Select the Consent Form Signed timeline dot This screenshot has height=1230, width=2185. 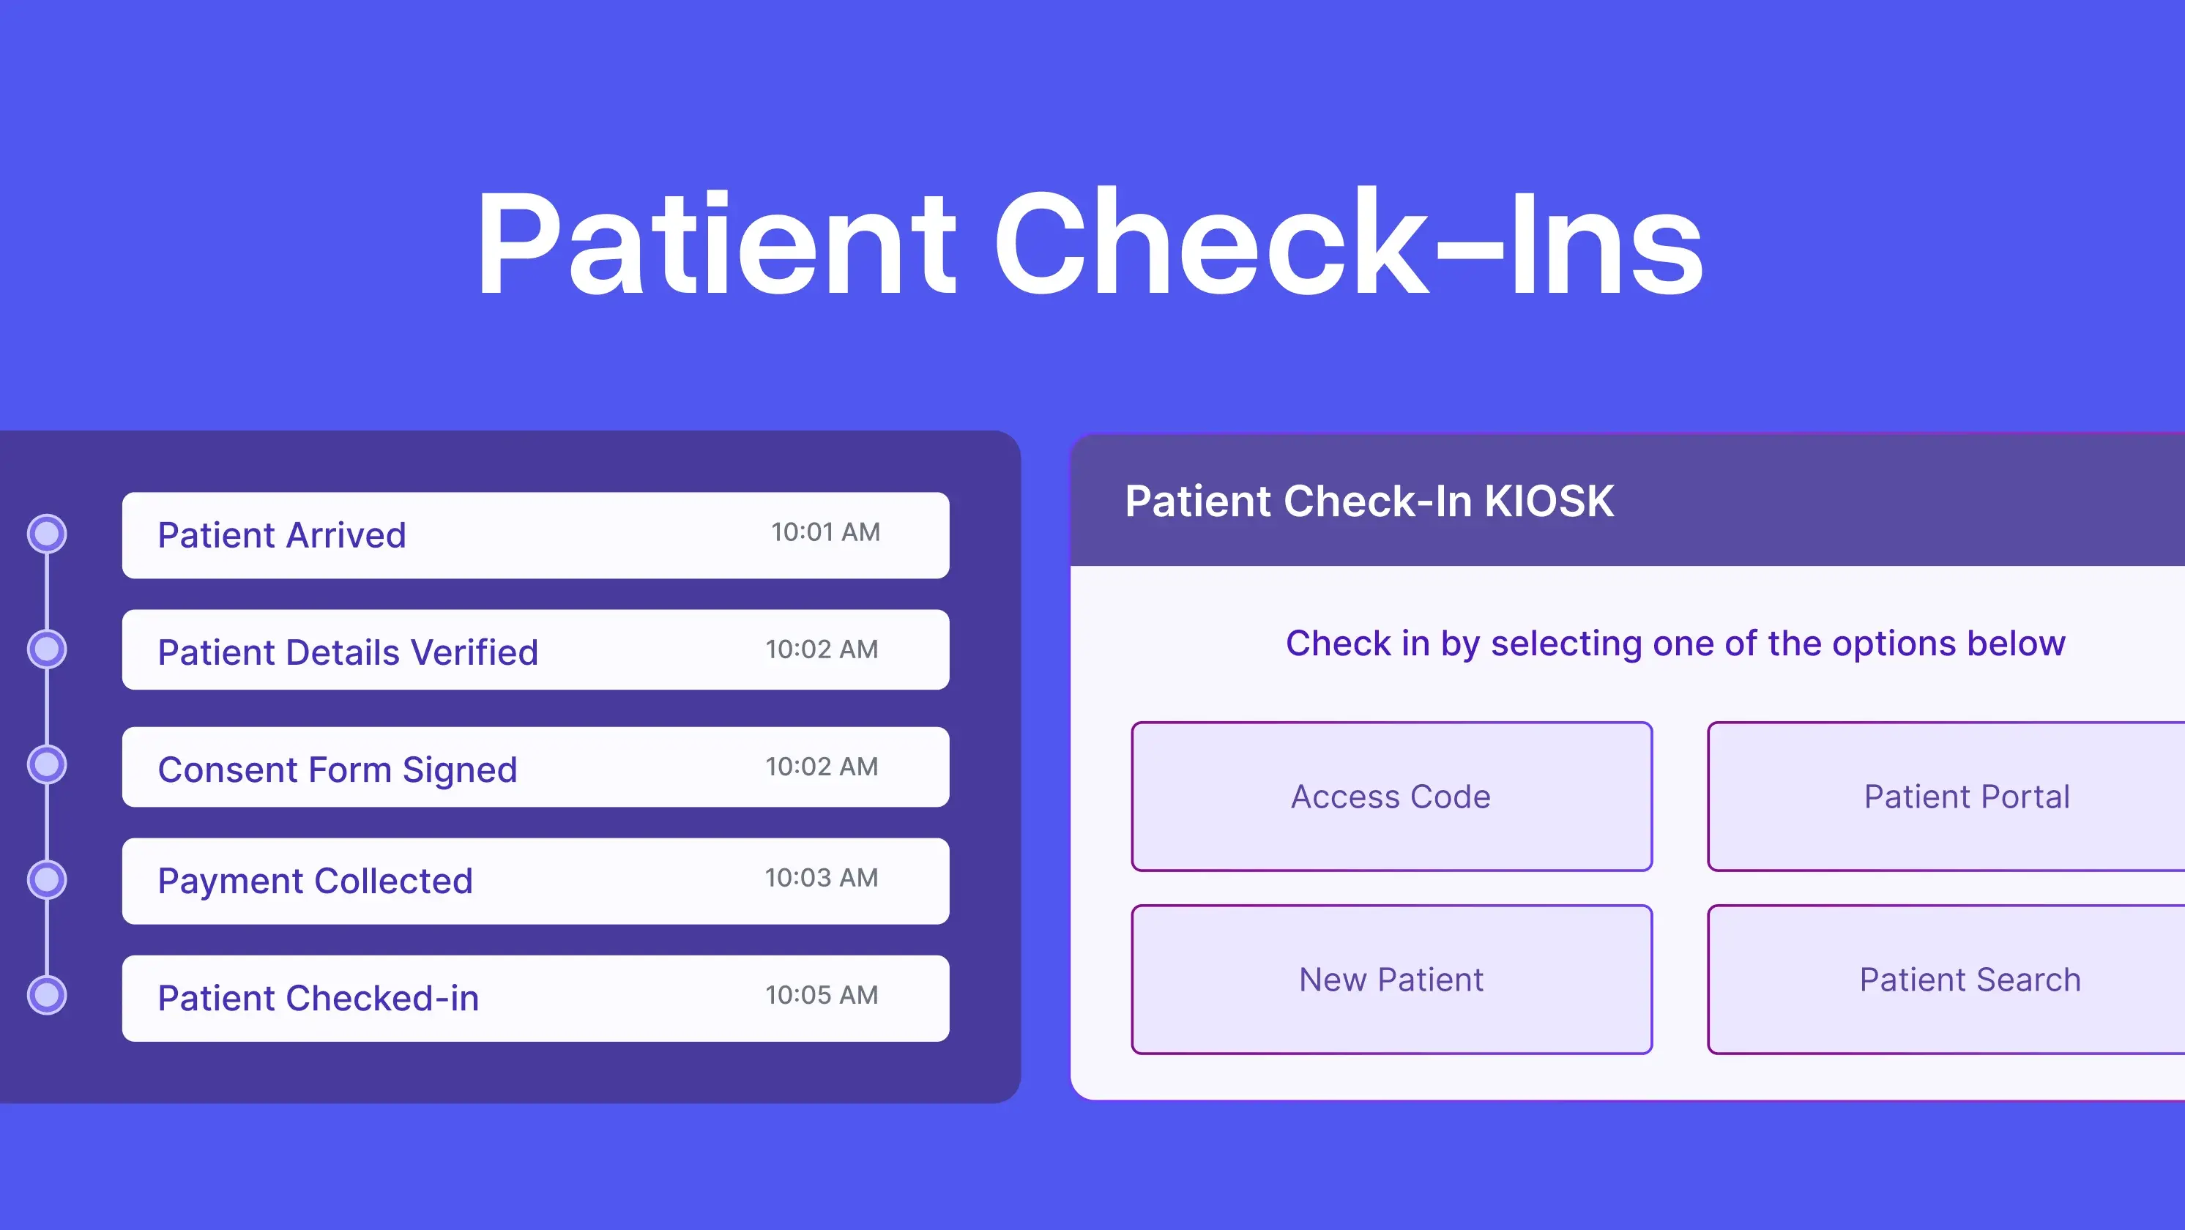click(48, 765)
